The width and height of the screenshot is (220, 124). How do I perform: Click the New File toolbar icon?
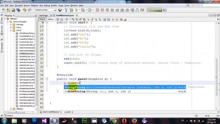click(3, 10)
